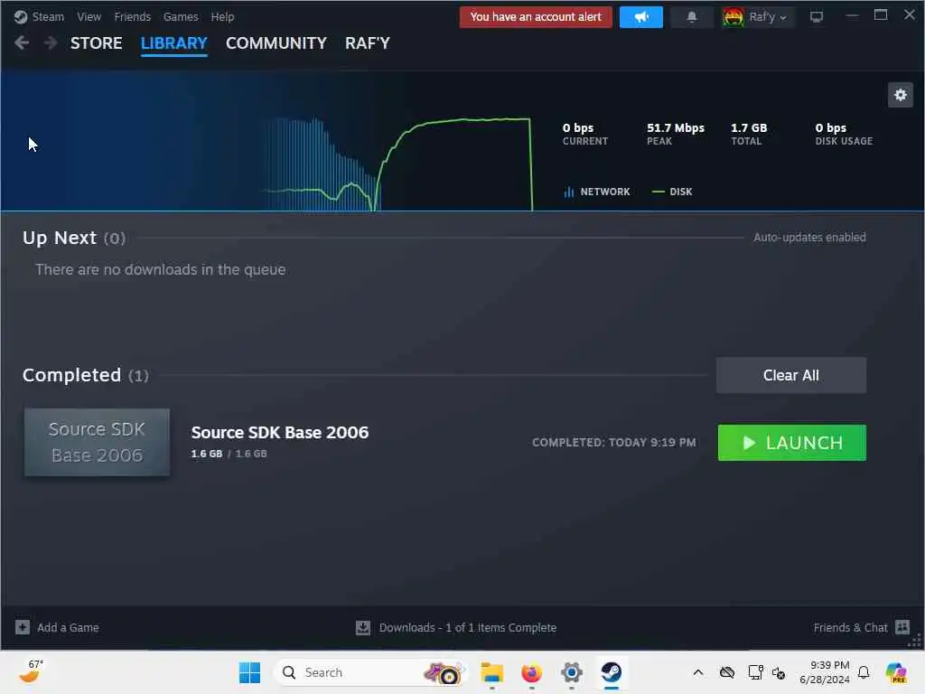Image resolution: width=925 pixels, height=694 pixels.
Task: Open the notifications bell in Steam
Action: pyautogui.click(x=692, y=17)
